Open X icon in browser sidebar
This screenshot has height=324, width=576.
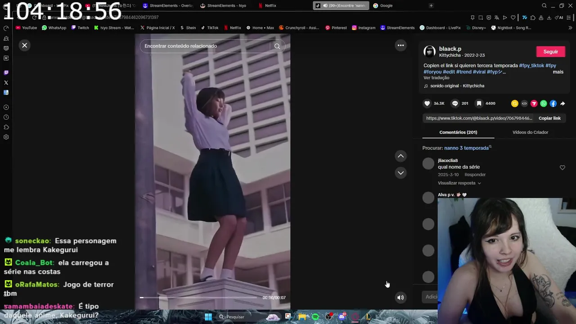click(x=6, y=83)
